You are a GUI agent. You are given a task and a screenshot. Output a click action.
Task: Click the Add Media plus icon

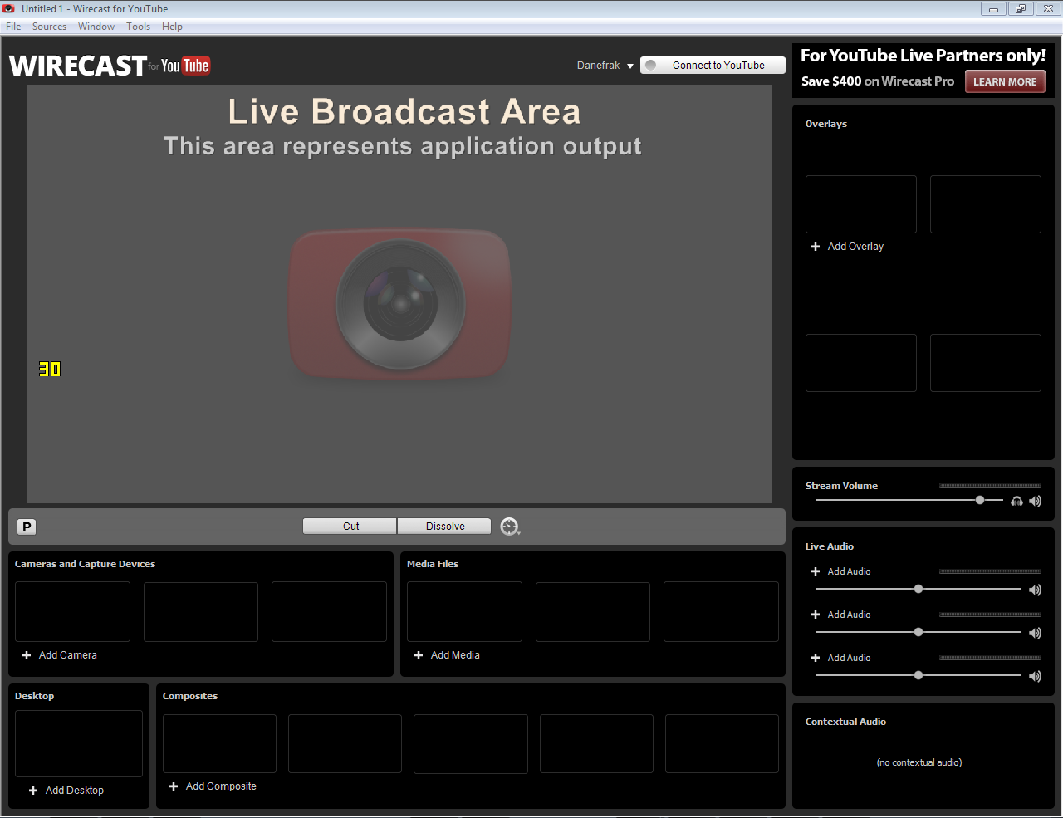pyautogui.click(x=419, y=655)
